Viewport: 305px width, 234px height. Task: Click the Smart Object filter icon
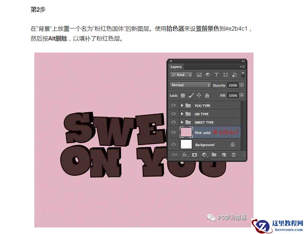pos(233,74)
